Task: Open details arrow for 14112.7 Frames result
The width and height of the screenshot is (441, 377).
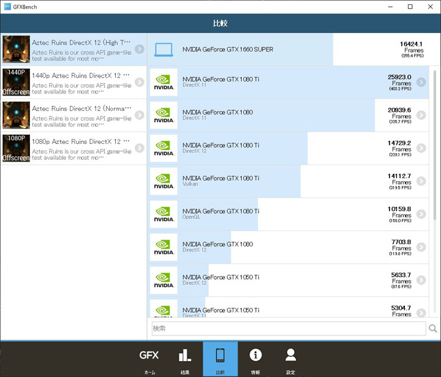Action: tap(421, 181)
